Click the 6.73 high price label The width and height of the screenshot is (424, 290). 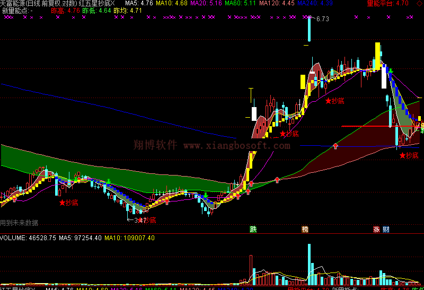pyautogui.click(x=322, y=19)
